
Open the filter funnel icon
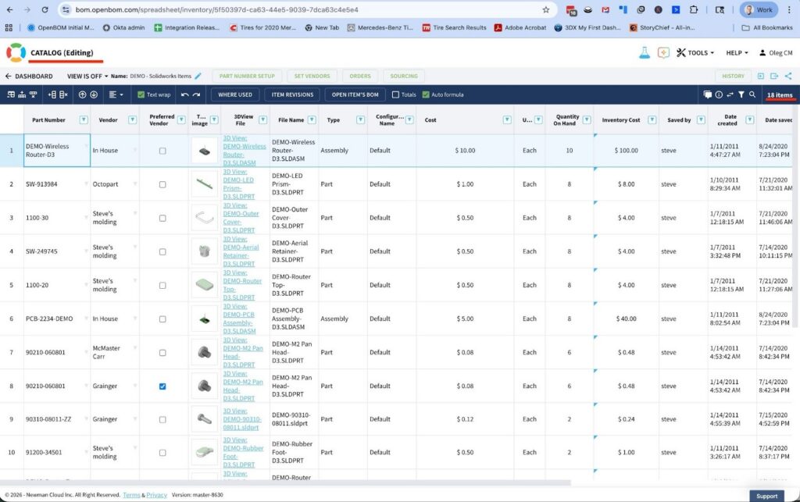741,94
